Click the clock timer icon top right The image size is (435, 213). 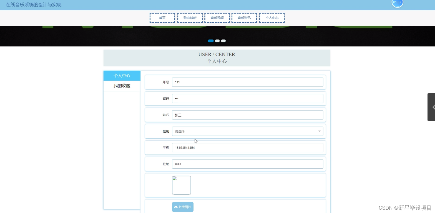click(x=397, y=2)
